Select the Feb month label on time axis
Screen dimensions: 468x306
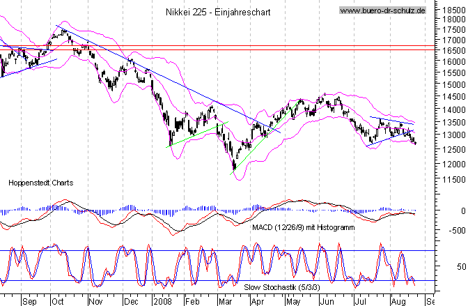192,301
